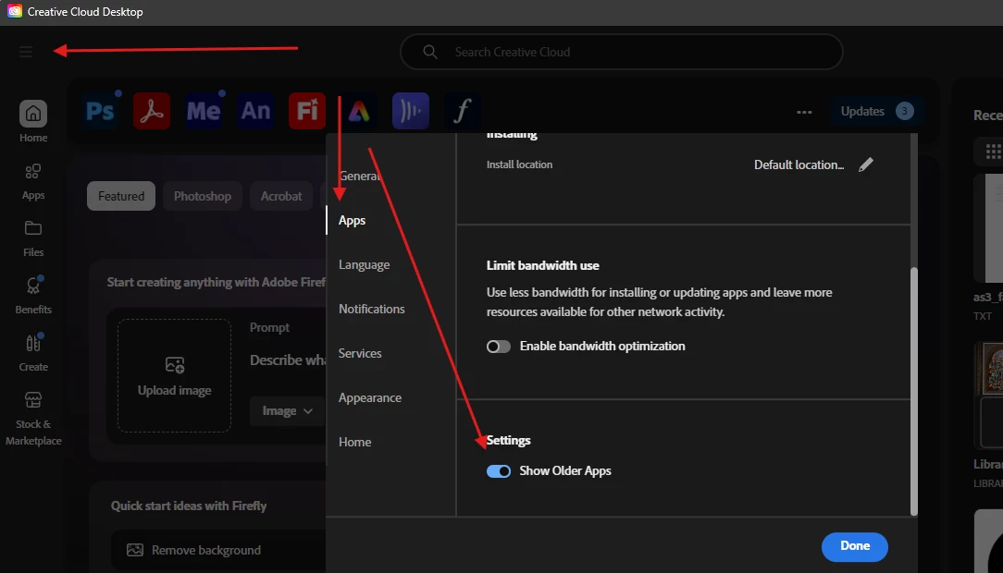Open Benefits in the sidebar

(x=33, y=295)
